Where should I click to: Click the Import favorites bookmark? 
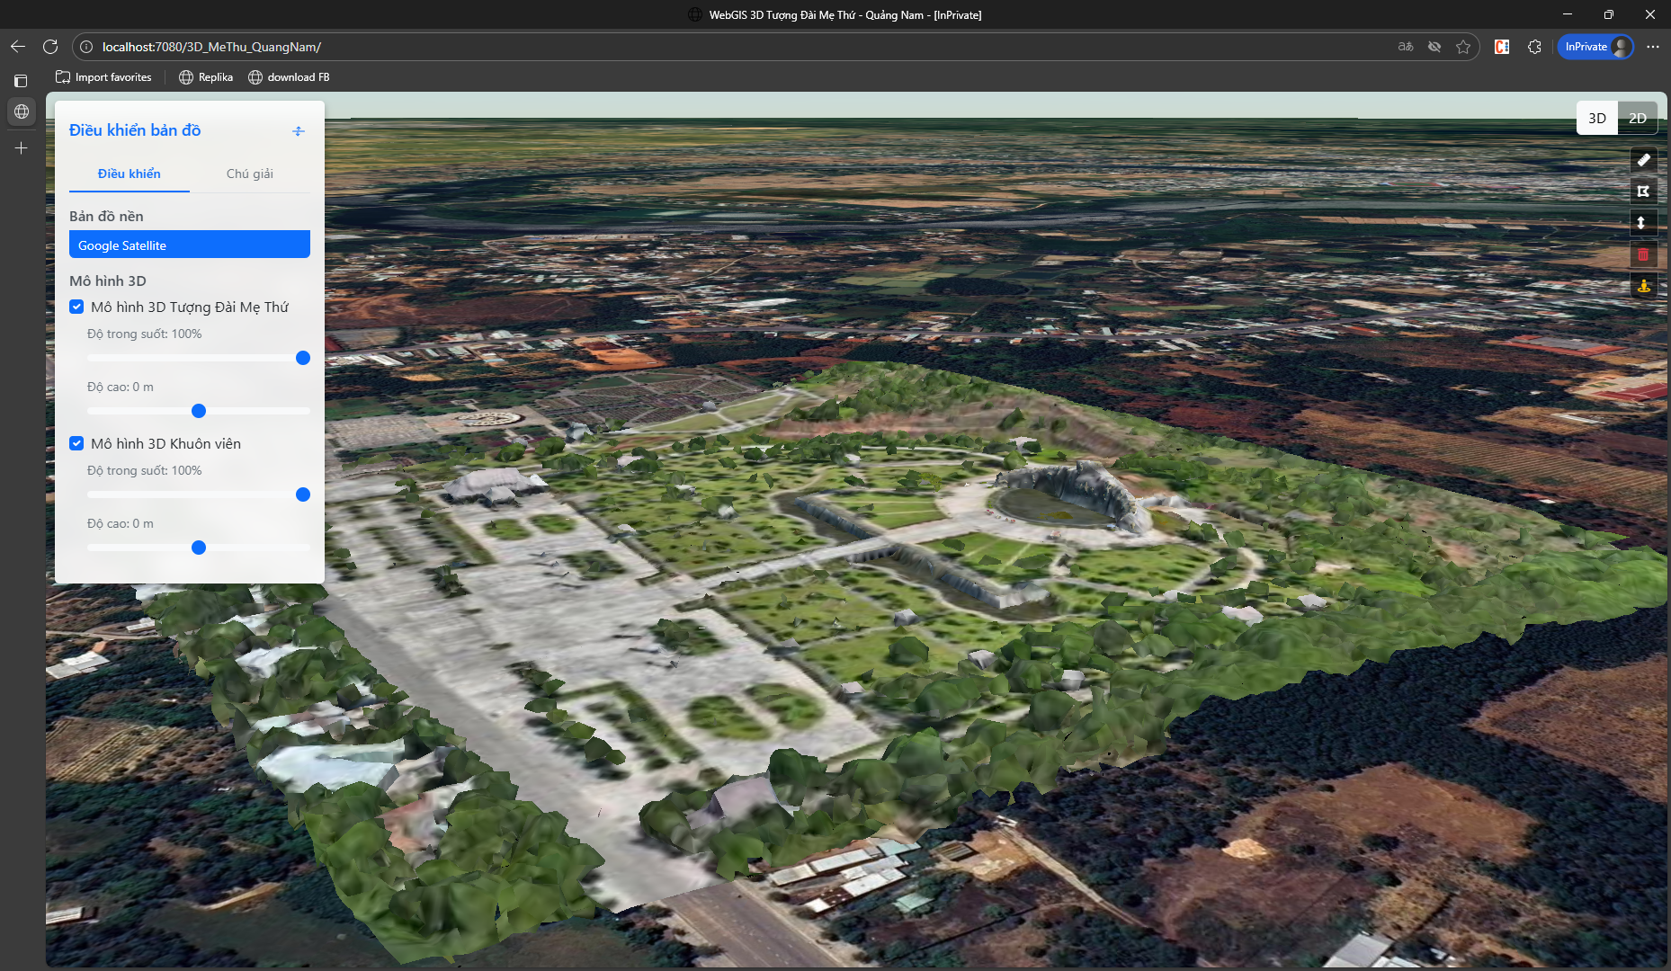pos(103,77)
